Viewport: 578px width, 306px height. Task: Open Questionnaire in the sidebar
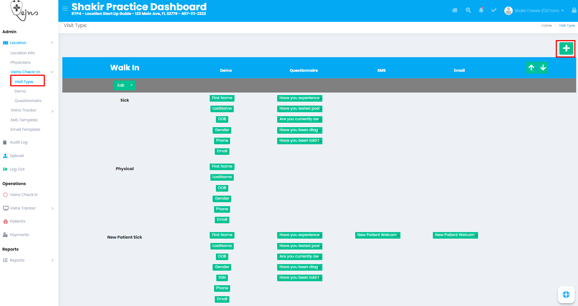(x=28, y=101)
